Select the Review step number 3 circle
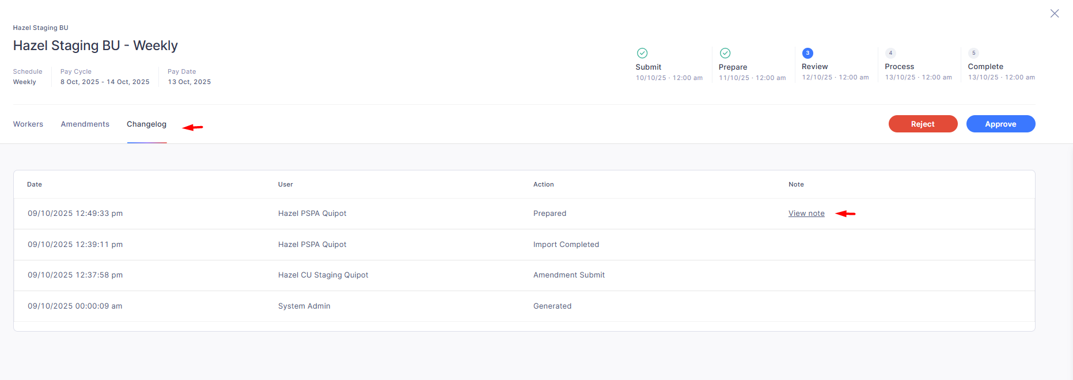The image size is (1073, 380). point(807,53)
